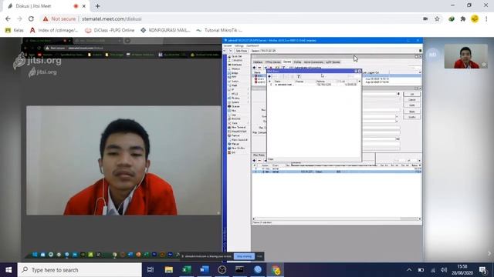Image resolution: width=494 pixels, height=277 pixels.
Task: Click the filter funnel in PPP toolbar
Action: click(283, 68)
